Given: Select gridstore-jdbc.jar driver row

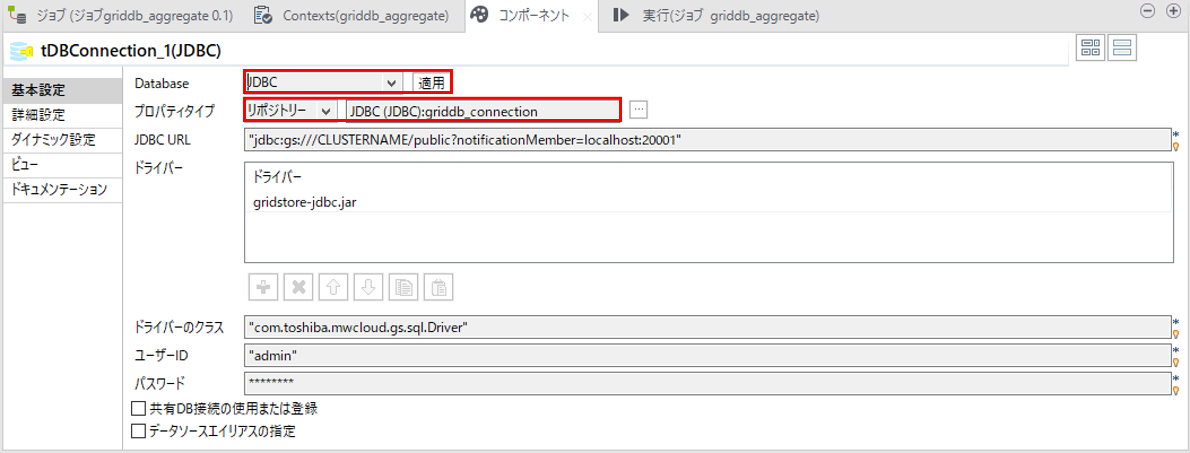Looking at the screenshot, I should (305, 202).
